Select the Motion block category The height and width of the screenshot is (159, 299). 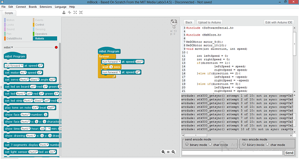click(x=10, y=20)
